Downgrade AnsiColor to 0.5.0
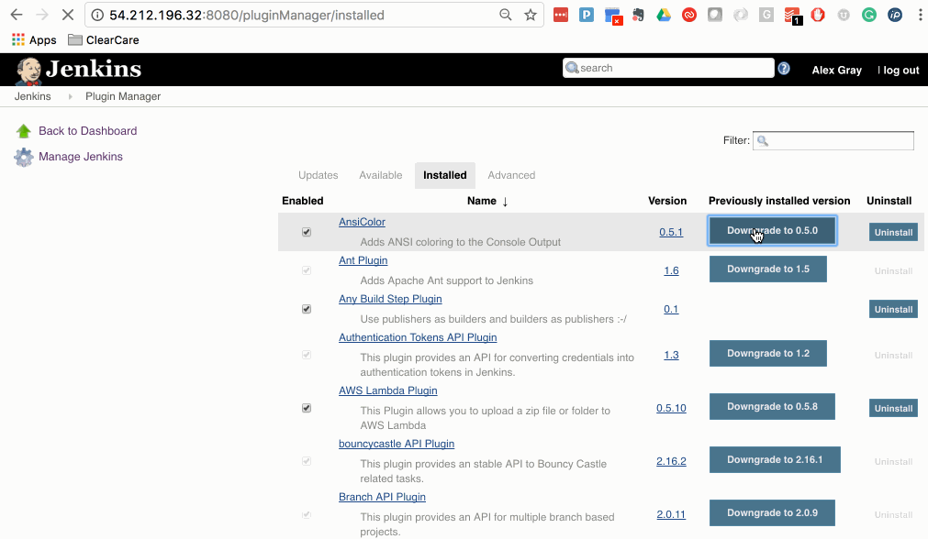 pos(772,230)
